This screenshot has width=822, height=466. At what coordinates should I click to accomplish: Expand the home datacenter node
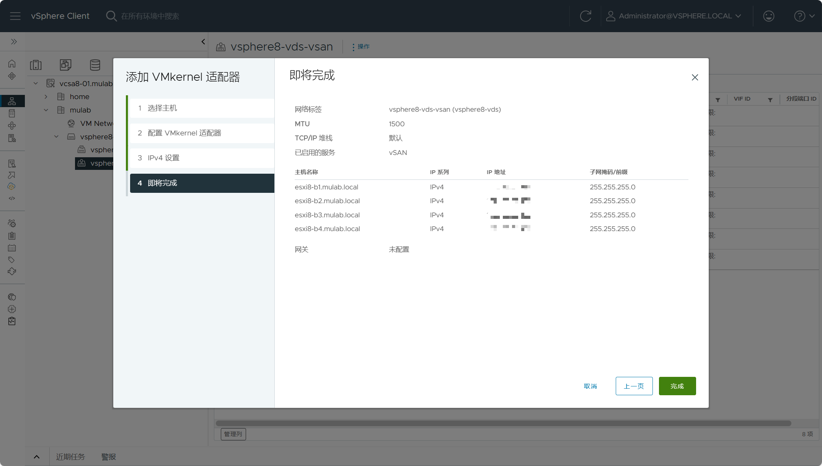point(46,96)
